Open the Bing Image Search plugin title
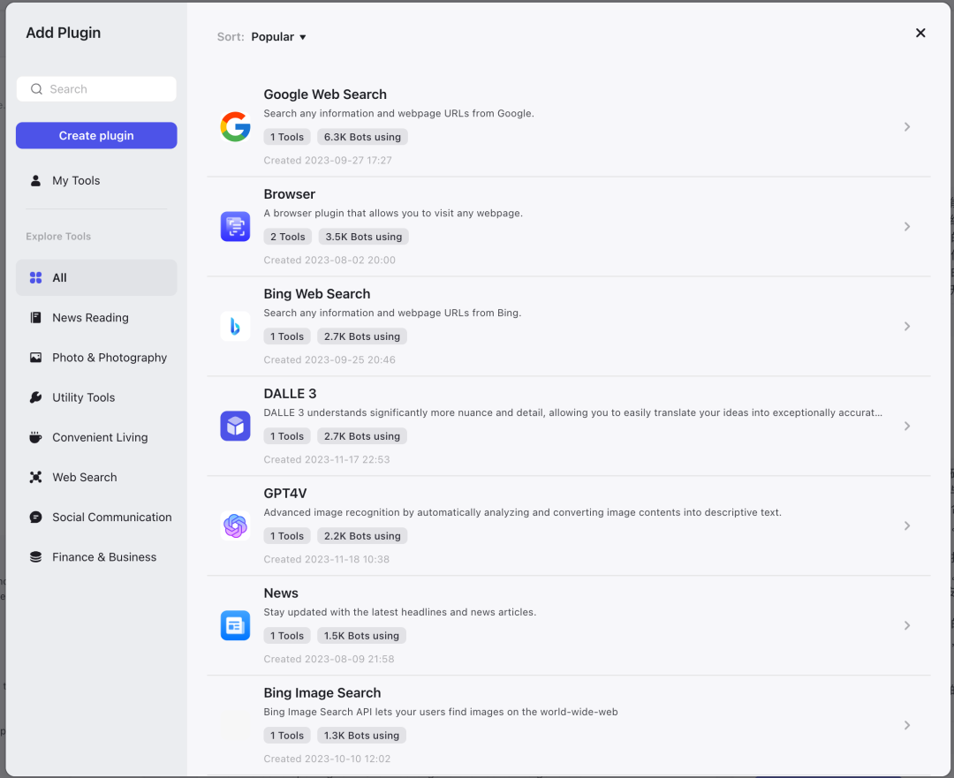 coord(322,693)
